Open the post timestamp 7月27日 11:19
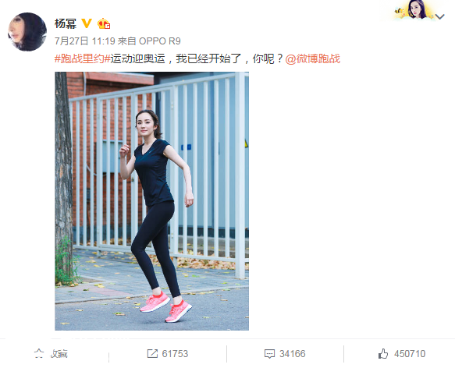This screenshot has width=455, height=368. pyautogui.click(x=85, y=41)
